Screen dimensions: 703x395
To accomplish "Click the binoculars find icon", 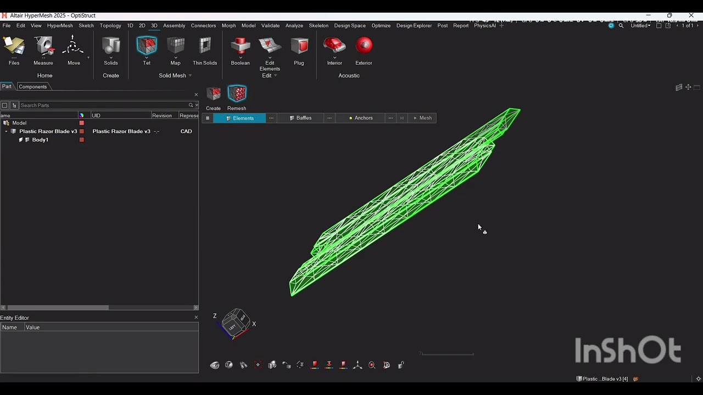I will [x=243, y=365].
